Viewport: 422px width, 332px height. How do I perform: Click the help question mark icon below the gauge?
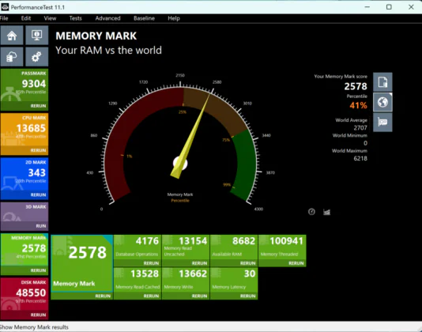point(311,212)
